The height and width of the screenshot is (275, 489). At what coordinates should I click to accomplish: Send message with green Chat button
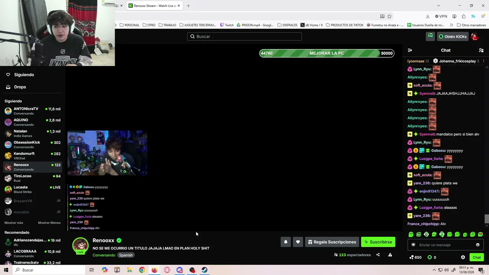pyautogui.click(x=477, y=257)
